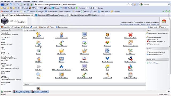This screenshot has height=96, width=171.
Task: Open the Images developer toolbar menu
Action: (40, 11)
